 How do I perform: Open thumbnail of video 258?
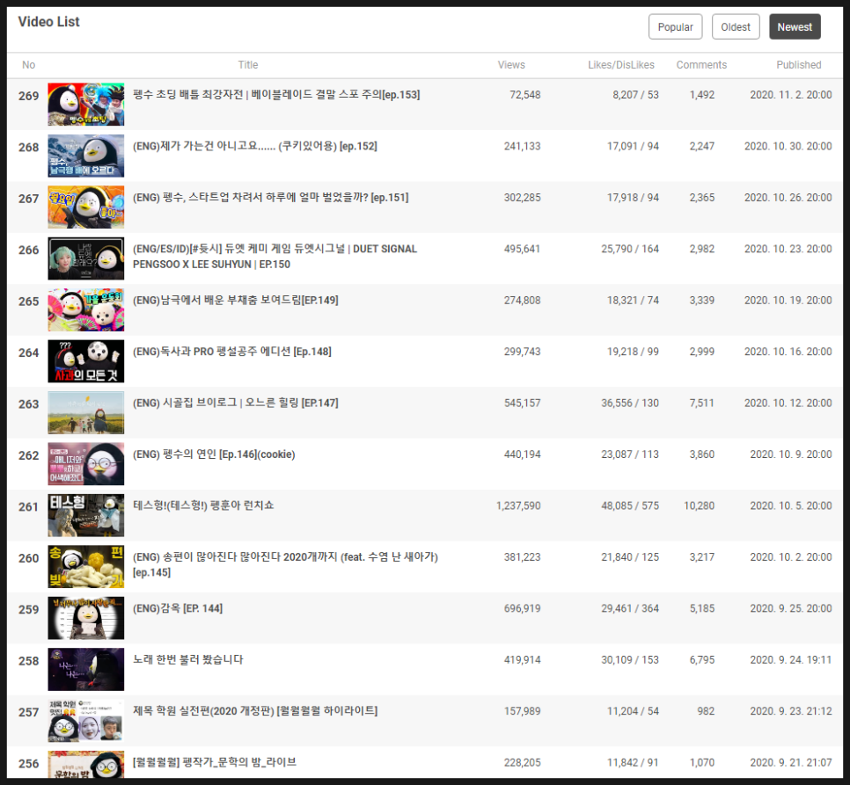click(85, 670)
